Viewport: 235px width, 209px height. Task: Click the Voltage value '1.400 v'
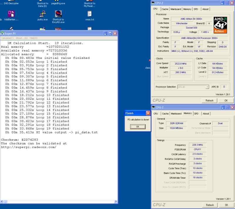point(205,32)
